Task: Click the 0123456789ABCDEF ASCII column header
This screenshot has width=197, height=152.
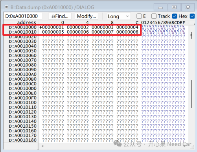Action: tap(163, 22)
